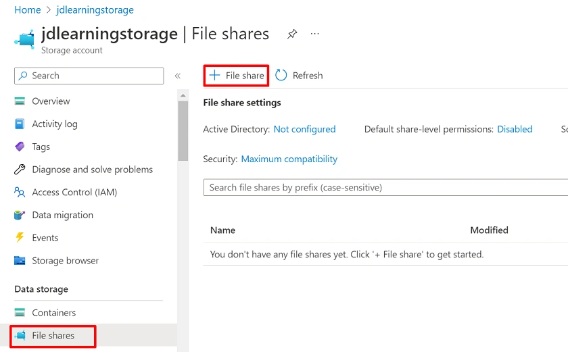Open the Overview menu item
The image size is (568, 352).
pyautogui.click(x=51, y=101)
